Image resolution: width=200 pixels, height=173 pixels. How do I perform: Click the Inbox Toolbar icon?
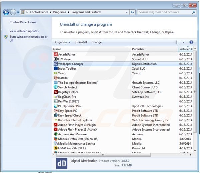click(x=56, y=69)
